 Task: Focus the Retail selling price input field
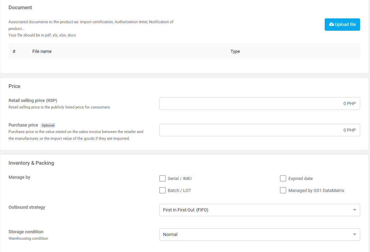tap(259, 104)
